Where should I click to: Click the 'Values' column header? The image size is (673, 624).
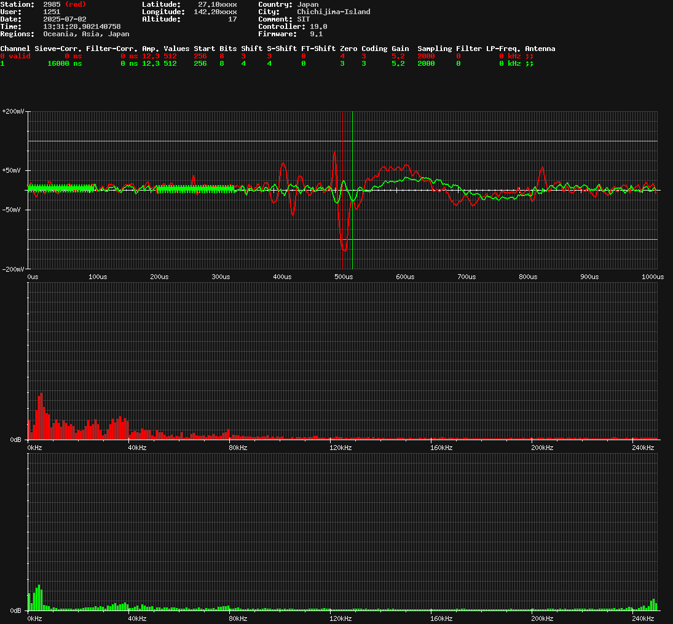click(x=176, y=49)
